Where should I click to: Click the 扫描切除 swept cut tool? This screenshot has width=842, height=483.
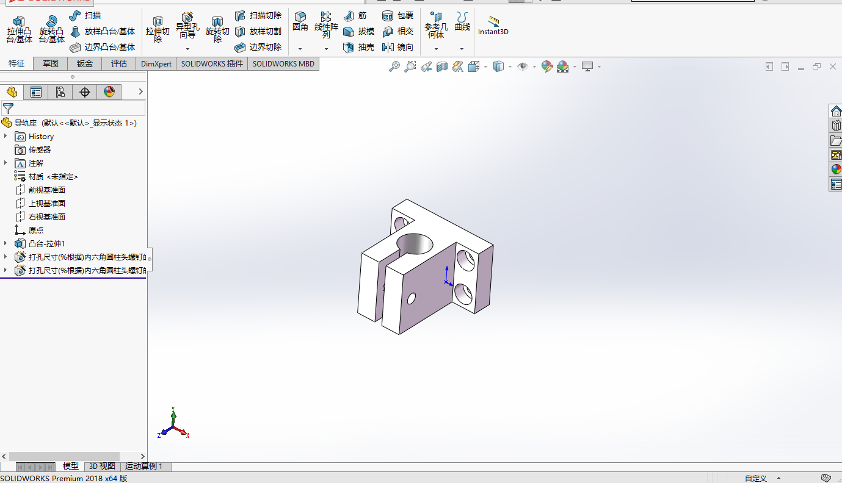coord(258,15)
